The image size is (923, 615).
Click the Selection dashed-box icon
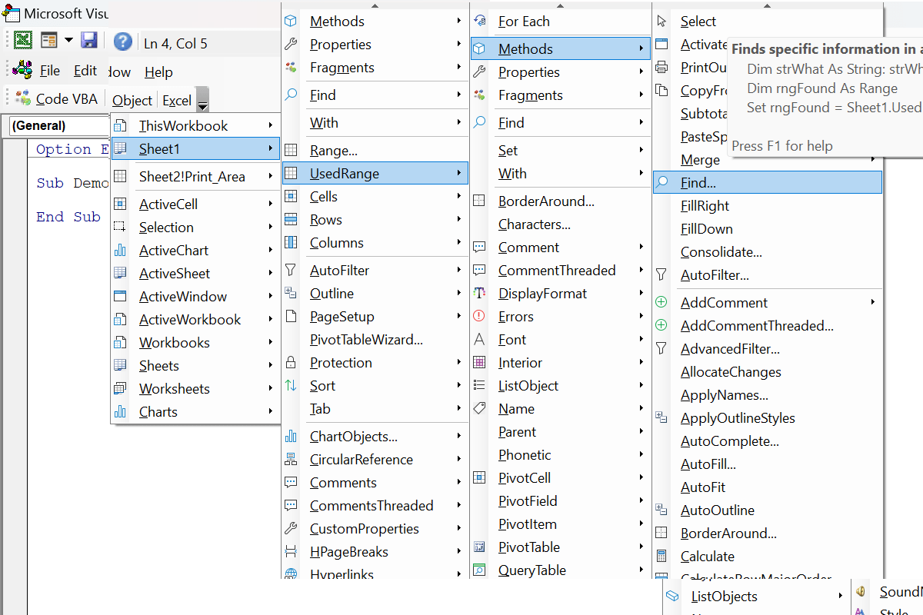point(120,227)
